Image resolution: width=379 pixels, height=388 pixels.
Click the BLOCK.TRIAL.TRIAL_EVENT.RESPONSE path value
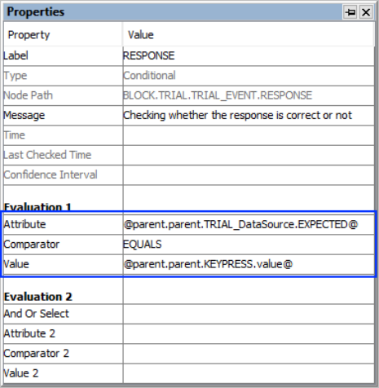(218, 95)
